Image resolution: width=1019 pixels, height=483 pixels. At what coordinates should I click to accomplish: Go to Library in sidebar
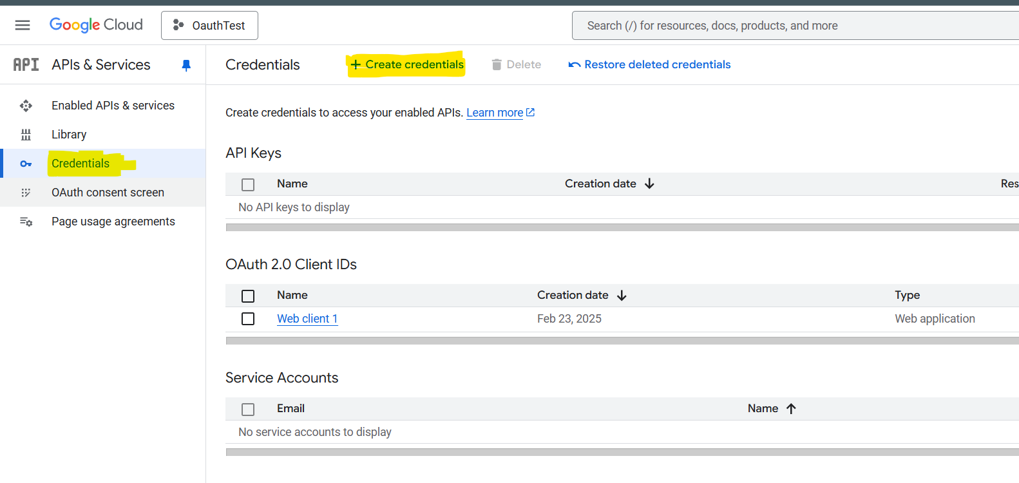pyautogui.click(x=69, y=135)
